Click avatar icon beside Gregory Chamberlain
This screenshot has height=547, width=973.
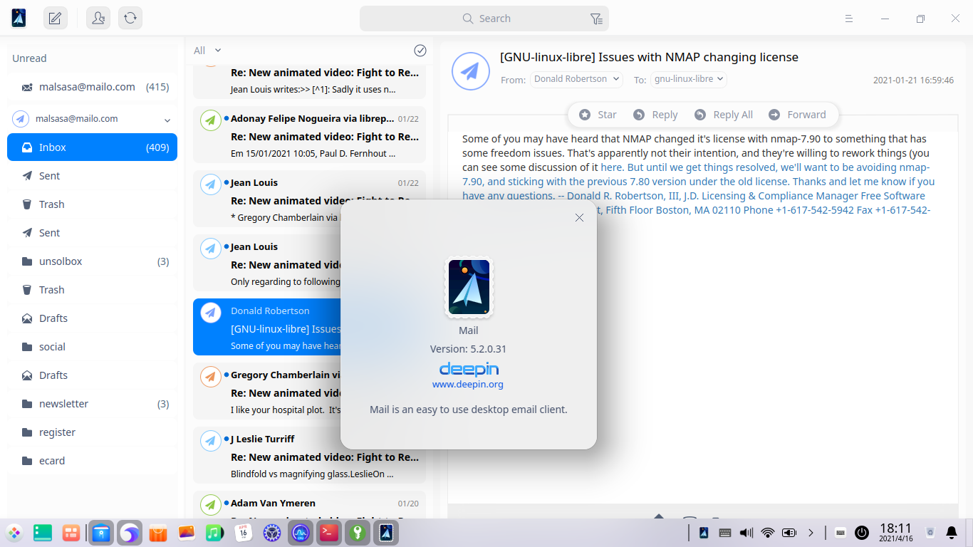tap(210, 377)
